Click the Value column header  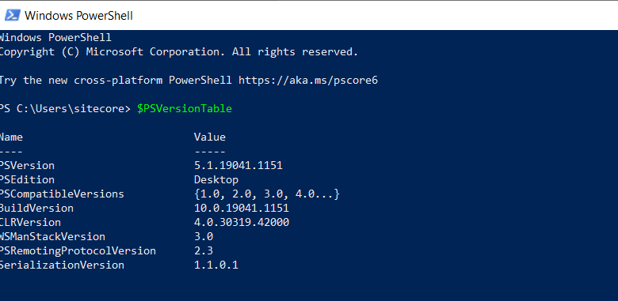pyautogui.click(x=210, y=137)
